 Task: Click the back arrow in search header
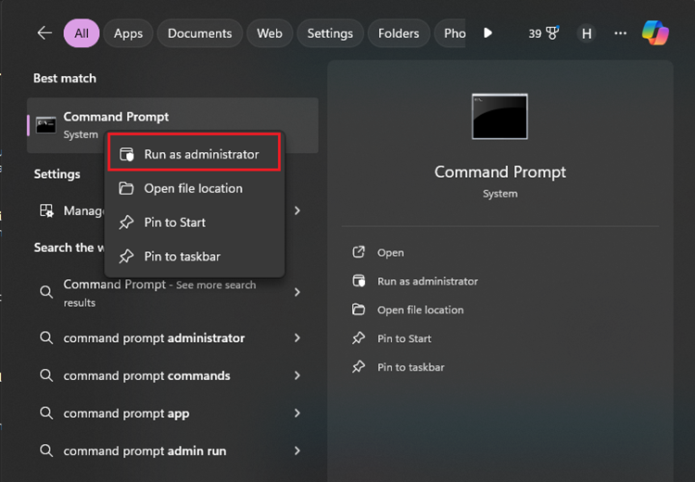coord(44,33)
